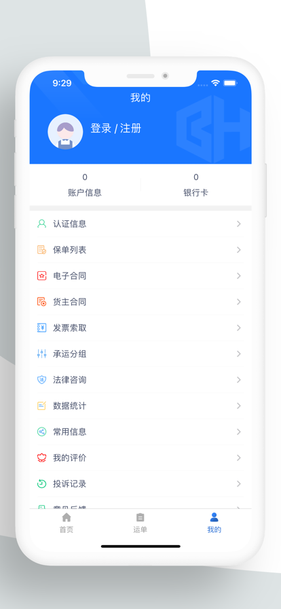Select the 我的 tab
The height and width of the screenshot is (609, 281).
point(214,523)
